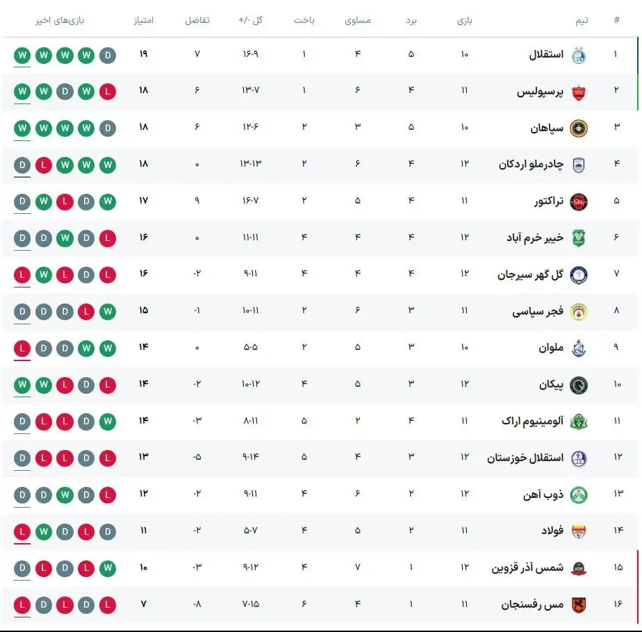Open Sepahan via its team logo

click(x=578, y=128)
